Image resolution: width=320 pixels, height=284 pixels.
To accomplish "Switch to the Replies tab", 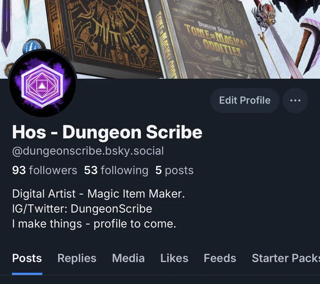I will pyautogui.click(x=77, y=258).
